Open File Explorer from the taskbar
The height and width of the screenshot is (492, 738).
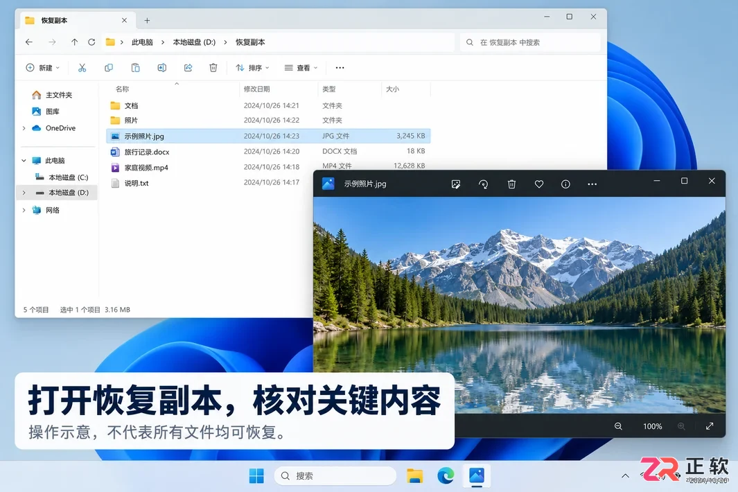coord(414,476)
